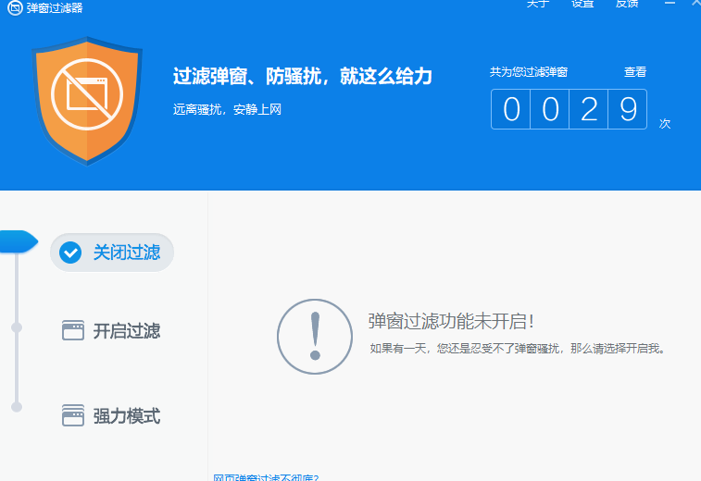
Task: Switch to 强力模式 strong filtering
Action: [126, 416]
